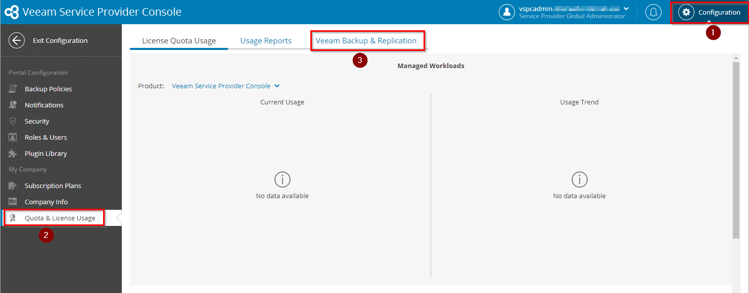The image size is (749, 293).
Task: Switch to License Quota Usage tab
Action: (x=179, y=41)
